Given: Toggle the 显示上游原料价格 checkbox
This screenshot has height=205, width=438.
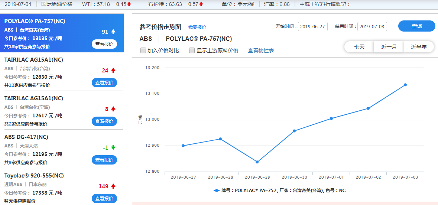Looking at the screenshot, I should pyautogui.click(x=192, y=51).
